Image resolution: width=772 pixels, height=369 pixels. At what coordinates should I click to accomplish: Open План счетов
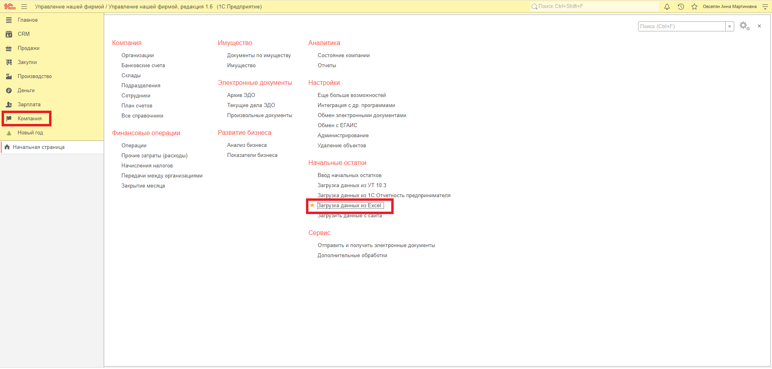(137, 106)
